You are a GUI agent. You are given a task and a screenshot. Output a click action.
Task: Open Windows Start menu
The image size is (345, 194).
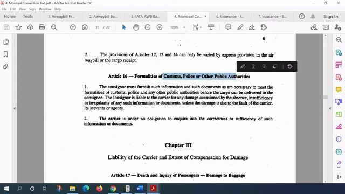(6, 189)
